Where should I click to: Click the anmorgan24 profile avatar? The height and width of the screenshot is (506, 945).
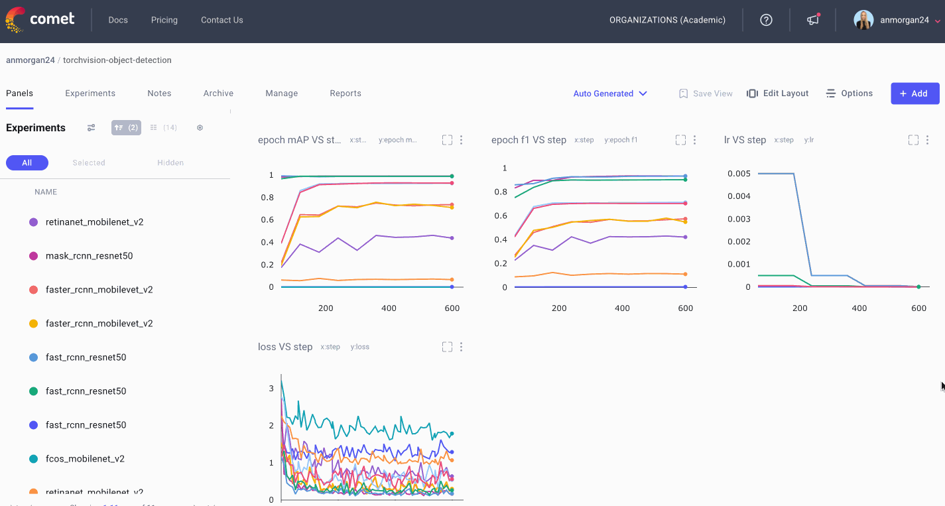tap(863, 20)
